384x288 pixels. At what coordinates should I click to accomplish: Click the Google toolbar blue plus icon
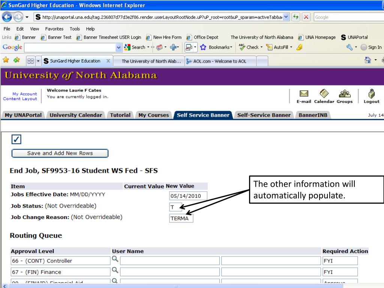173,47
